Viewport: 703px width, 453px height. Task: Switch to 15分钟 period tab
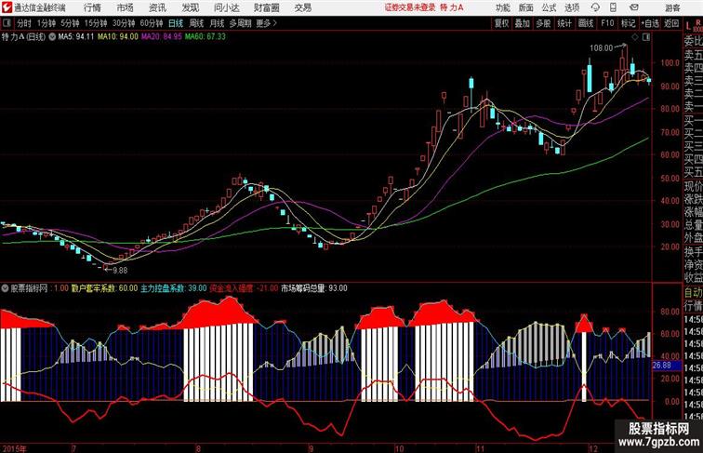coord(96,23)
